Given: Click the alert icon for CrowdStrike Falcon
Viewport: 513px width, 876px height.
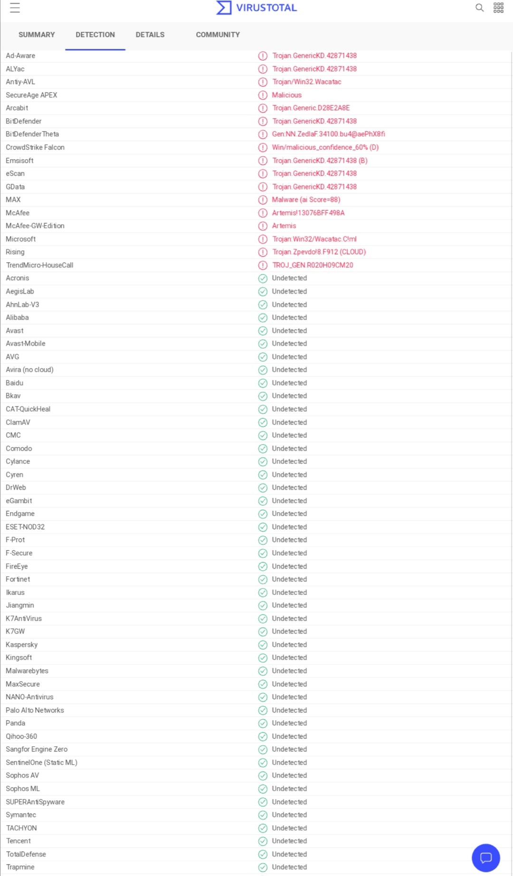Looking at the screenshot, I should point(263,148).
